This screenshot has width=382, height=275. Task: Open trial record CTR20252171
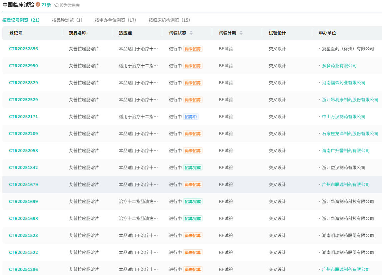(x=23, y=117)
